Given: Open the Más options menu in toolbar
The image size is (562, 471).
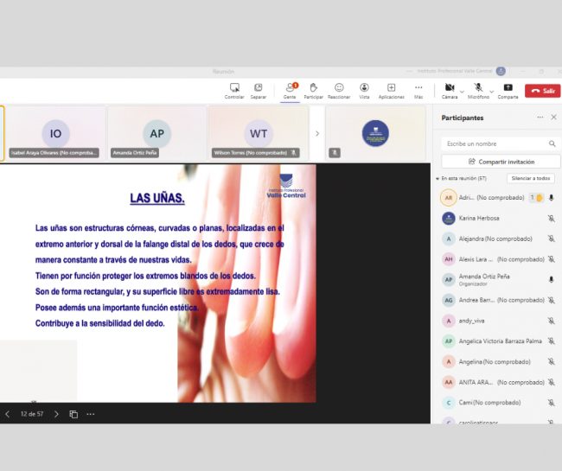Looking at the screenshot, I should point(418,88).
